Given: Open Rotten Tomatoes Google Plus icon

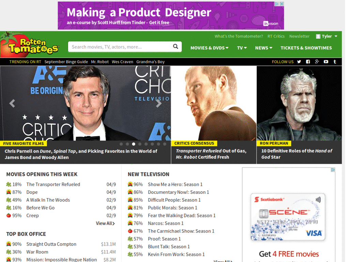Looking at the screenshot, I should pos(317,61).
